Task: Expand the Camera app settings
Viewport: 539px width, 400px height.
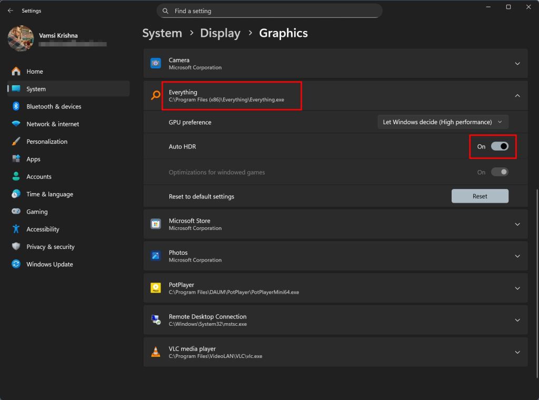Action: pos(517,64)
